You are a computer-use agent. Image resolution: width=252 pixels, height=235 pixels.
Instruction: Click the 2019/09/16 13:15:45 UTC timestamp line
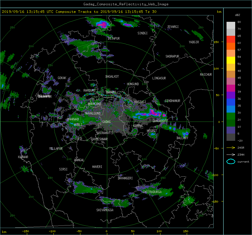pos(79,12)
